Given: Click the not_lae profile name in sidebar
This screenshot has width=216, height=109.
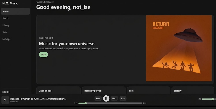Looking at the screenshot, I should pyautogui.click(x=6, y=92).
